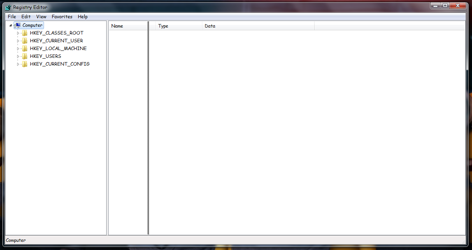
Task: Select the HKEY_CURRENT_CONFIG tree label
Action: point(60,64)
